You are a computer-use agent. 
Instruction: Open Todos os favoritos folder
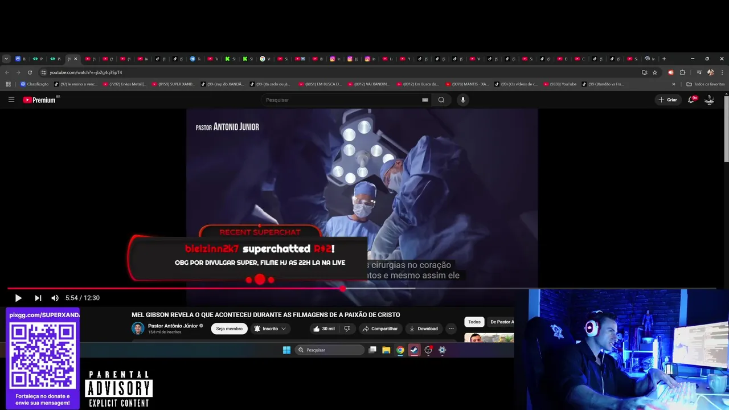click(706, 84)
